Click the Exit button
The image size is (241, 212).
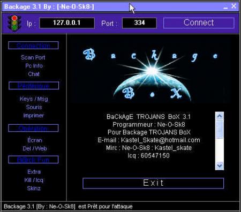[x=153, y=183]
